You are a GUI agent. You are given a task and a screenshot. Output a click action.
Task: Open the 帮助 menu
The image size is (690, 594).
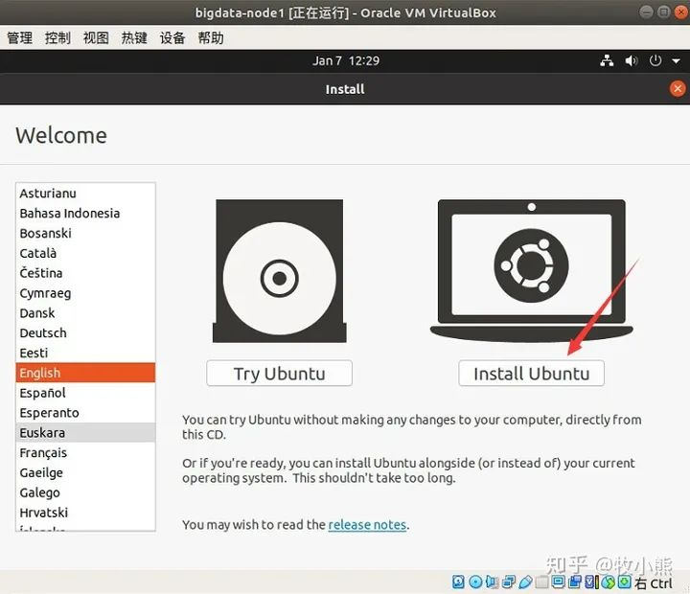(x=210, y=37)
